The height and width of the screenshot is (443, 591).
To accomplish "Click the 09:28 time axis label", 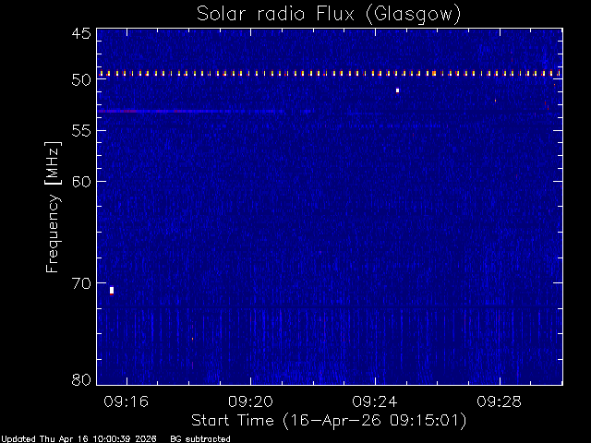I will [500, 401].
